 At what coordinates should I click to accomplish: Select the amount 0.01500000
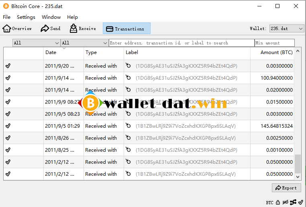pyautogui.click(x=279, y=102)
